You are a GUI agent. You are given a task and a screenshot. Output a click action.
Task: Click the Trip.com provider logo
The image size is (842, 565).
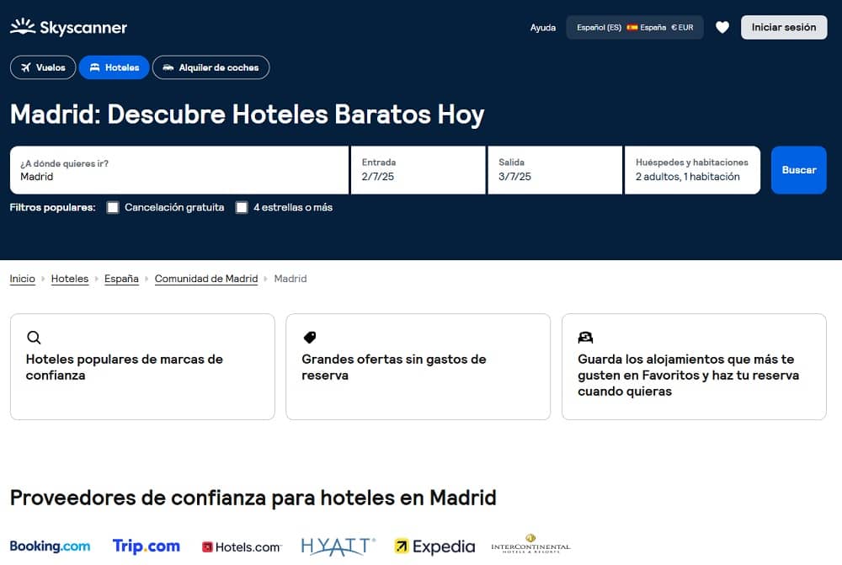146,546
